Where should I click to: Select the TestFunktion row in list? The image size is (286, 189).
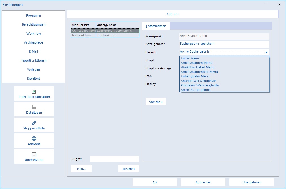(105, 35)
